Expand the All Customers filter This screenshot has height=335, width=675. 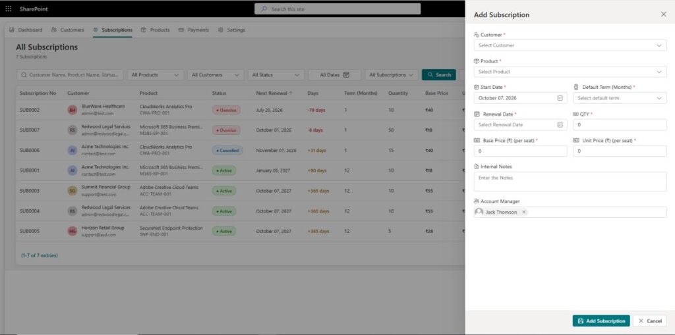(x=216, y=75)
